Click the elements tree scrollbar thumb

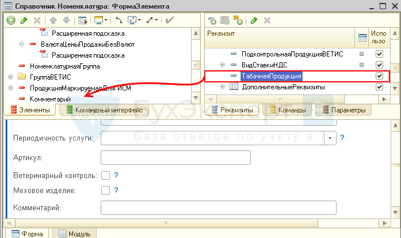(196, 65)
